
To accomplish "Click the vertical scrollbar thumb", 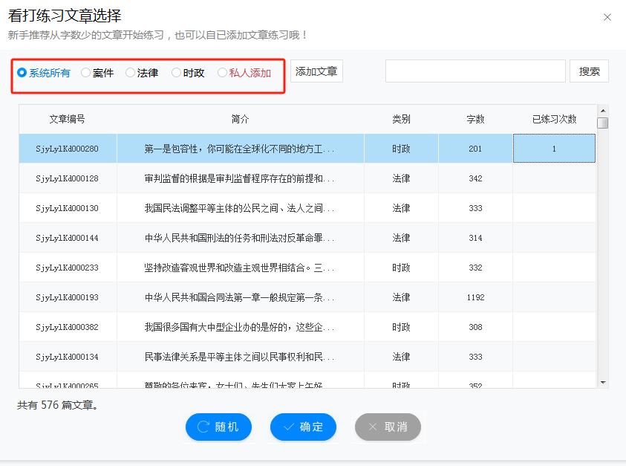I will click(x=603, y=123).
